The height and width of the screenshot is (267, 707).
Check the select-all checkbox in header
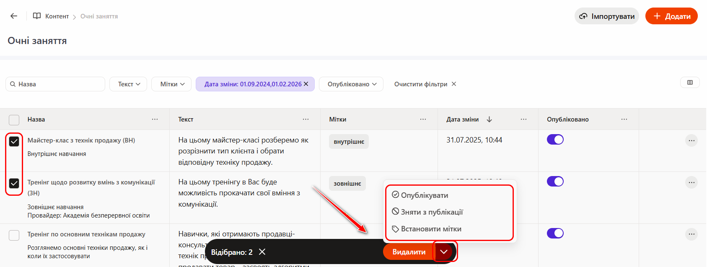(14, 120)
